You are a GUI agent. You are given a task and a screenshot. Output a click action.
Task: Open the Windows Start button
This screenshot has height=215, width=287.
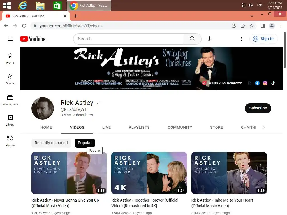tap(7, 5)
